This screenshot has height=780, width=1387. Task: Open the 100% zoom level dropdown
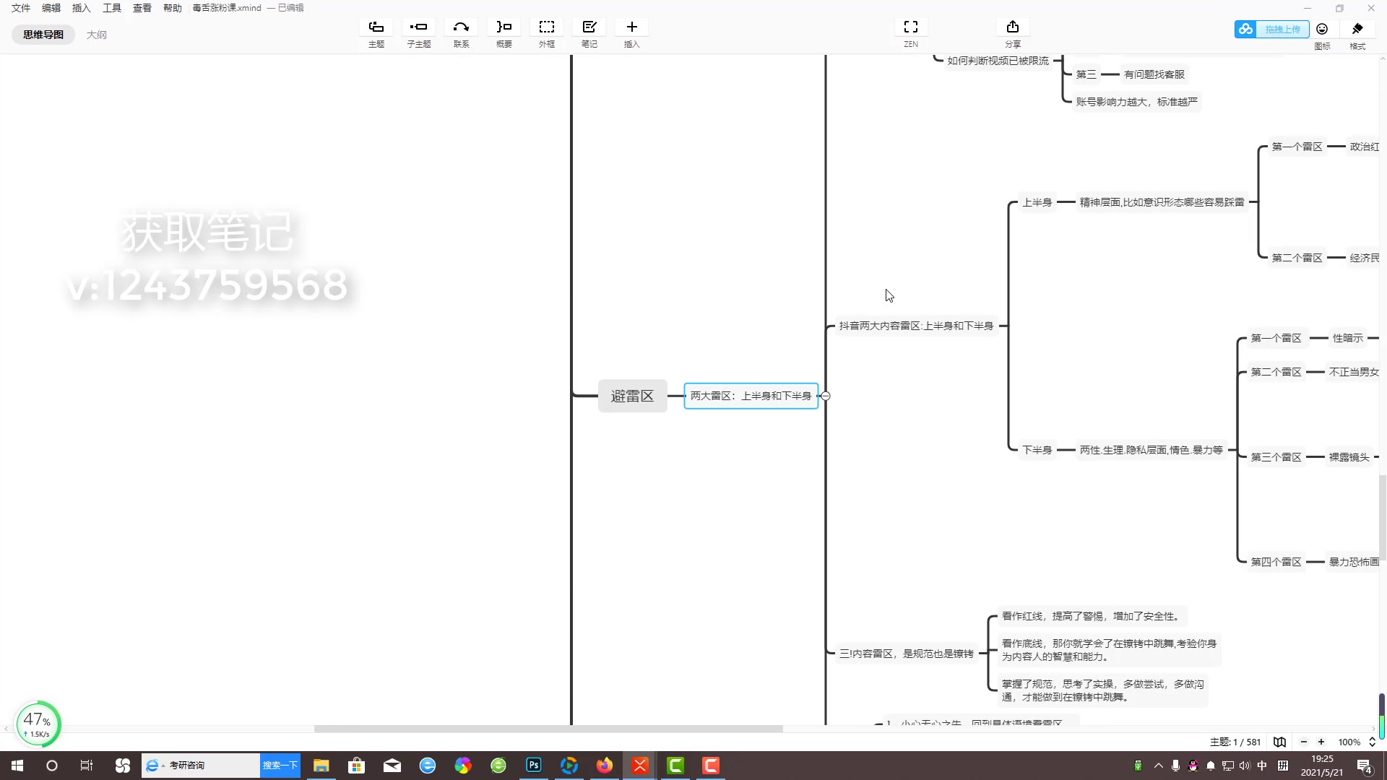(1356, 742)
